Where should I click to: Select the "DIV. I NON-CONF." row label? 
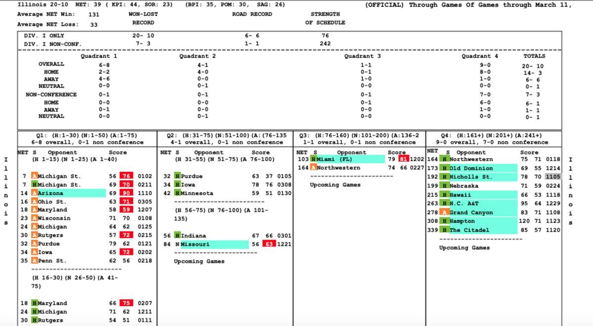point(53,44)
